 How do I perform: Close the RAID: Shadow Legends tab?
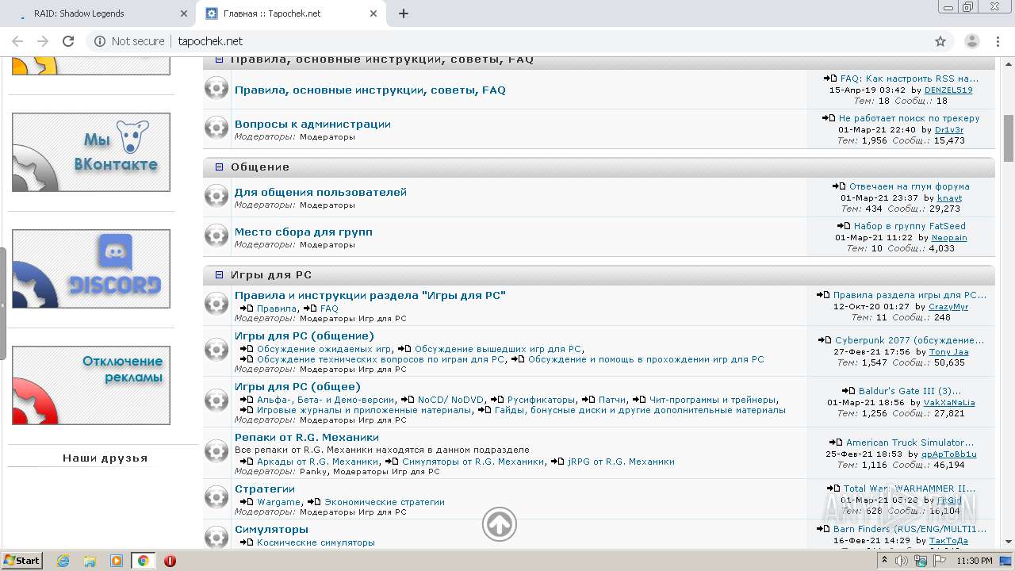[x=183, y=13]
